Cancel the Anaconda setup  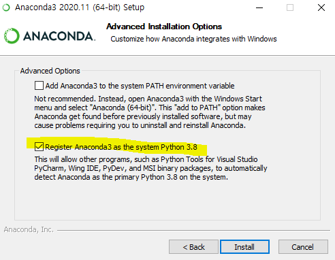pos(303,247)
